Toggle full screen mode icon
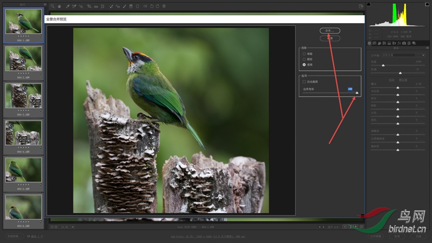 point(361,6)
